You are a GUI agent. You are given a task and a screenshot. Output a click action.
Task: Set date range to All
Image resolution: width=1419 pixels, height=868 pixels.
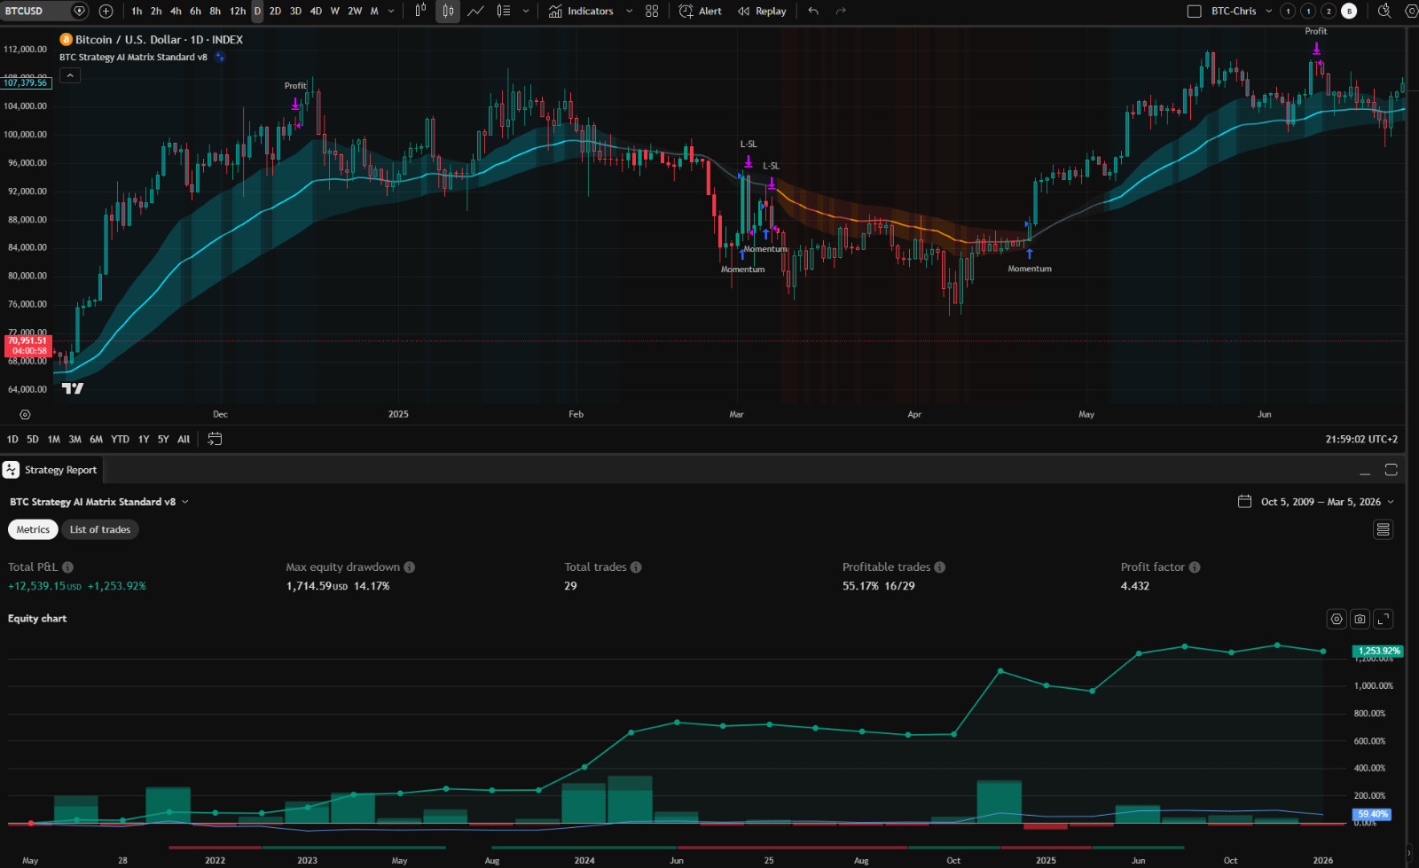(x=184, y=439)
